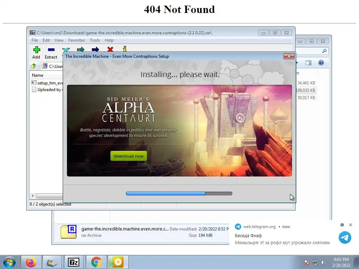
Task: Click the 7-Zip Move arrow toolbar icon
Action: 95,49
